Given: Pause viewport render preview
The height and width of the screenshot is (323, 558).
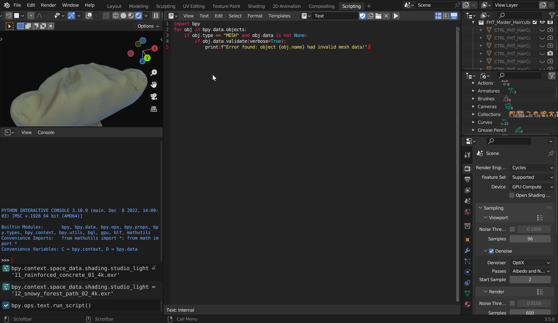Looking at the screenshot, I should [156, 16].
